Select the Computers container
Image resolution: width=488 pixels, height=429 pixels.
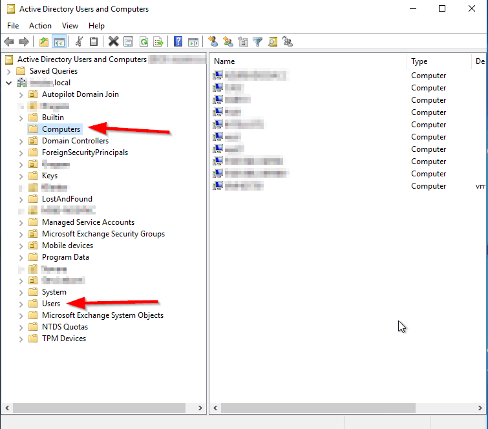pyautogui.click(x=61, y=129)
